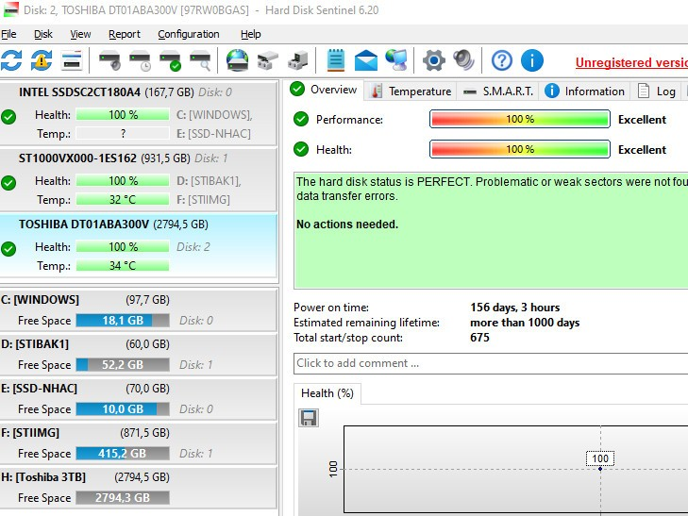Click the disk with green checkmark icon
The image size is (688, 516).
[x=170, y=60]
